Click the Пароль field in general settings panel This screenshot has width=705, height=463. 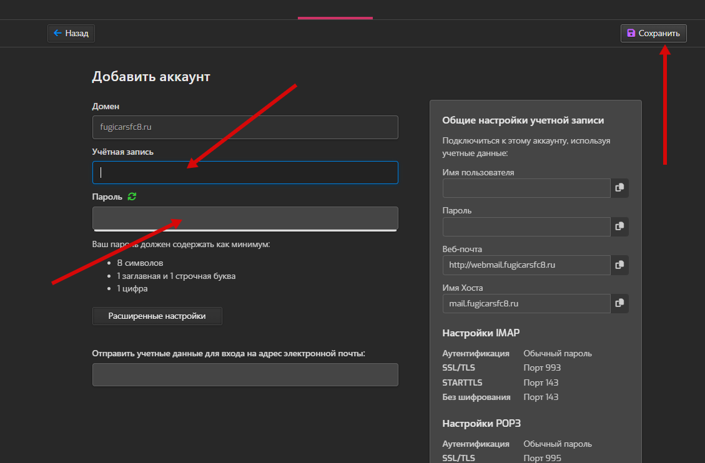click(526, 227)
